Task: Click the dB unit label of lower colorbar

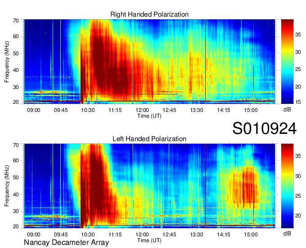Action: (287, 233)
